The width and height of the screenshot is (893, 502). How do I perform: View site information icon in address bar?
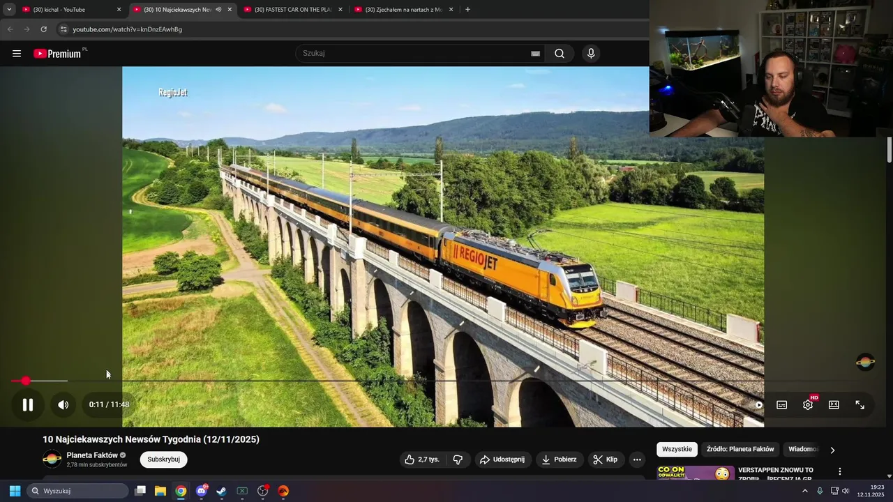(x=63, y=29)
